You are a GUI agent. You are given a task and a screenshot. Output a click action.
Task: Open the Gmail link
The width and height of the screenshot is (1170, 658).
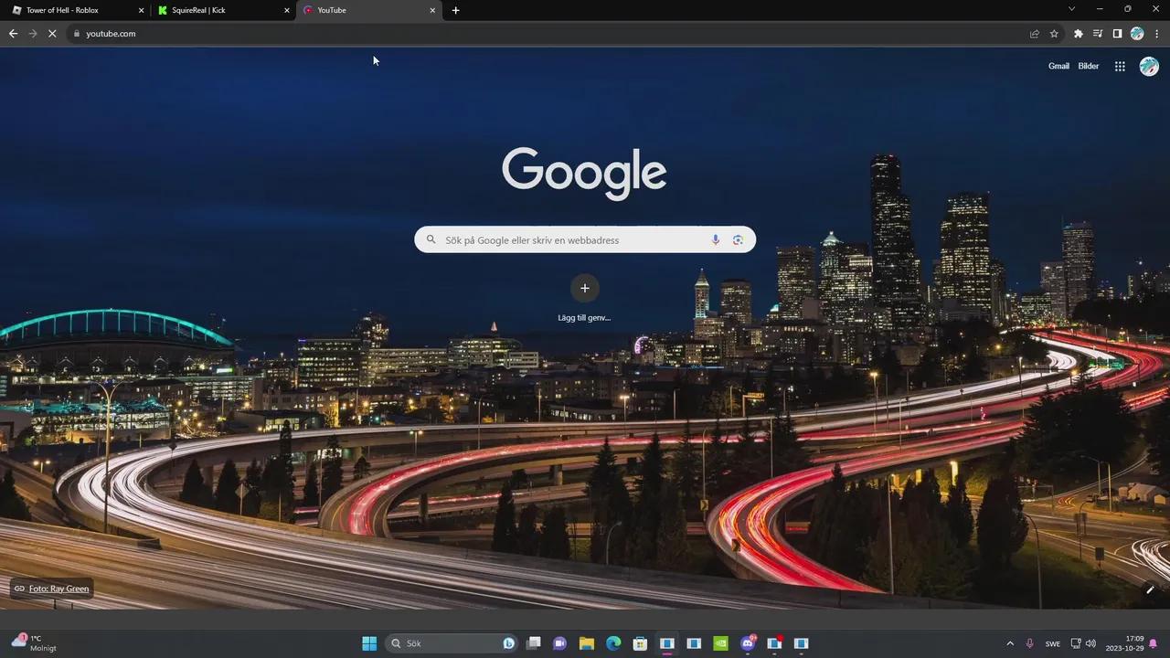(1058, 66)
